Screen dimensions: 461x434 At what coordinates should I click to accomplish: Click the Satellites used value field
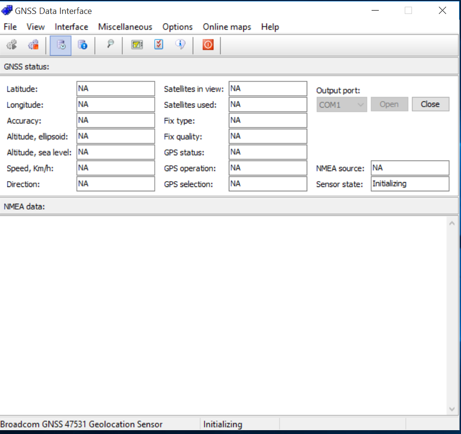coord(268,104)
